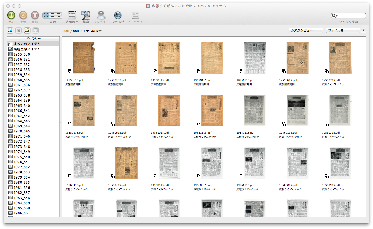Click the sidebar splitter collapse handle

61,122
